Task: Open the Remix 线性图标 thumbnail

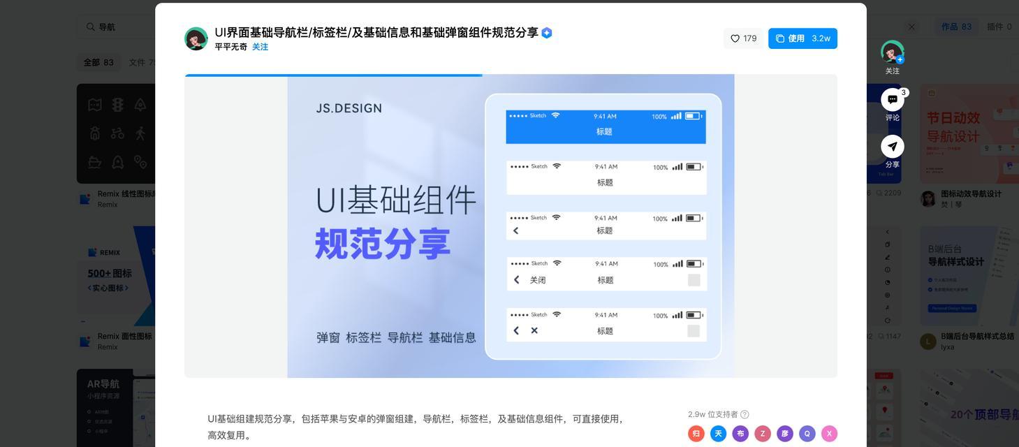Action: (x=116, y=133)
